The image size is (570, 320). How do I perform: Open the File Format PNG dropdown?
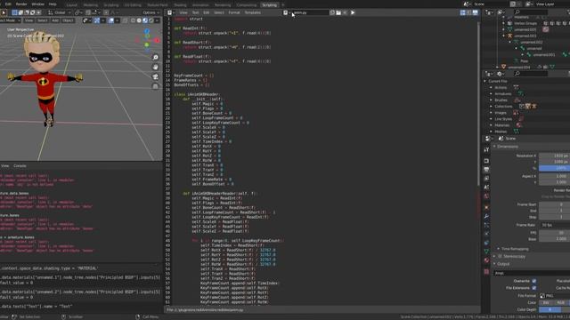(554, 296)
